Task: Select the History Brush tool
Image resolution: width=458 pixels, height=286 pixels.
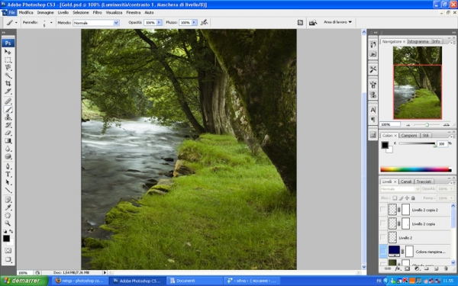Action: click(8, 125)
